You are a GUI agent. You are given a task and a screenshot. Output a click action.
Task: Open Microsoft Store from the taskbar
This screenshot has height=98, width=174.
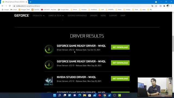pyautogui.click(x=89, y=95)
